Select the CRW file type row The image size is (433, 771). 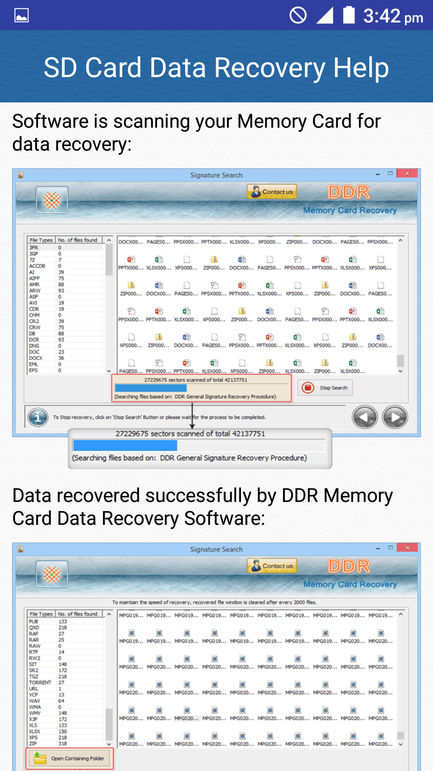[65, 327]
